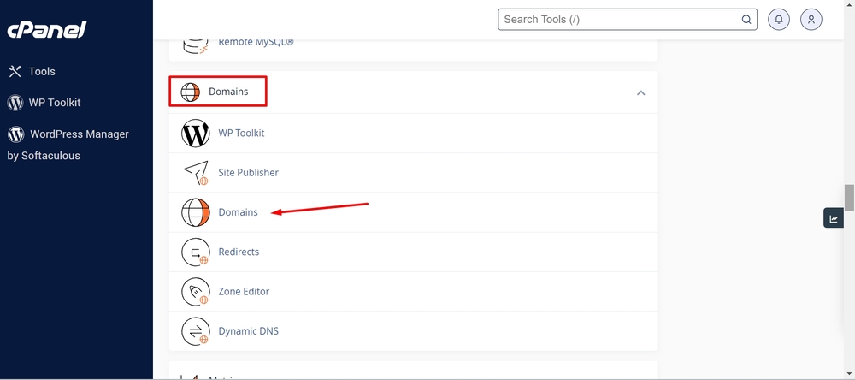The height and width of the screenshot is (380, 855).
Task: Open the Remote MySQL link
Action: click(x=256, y=41)
